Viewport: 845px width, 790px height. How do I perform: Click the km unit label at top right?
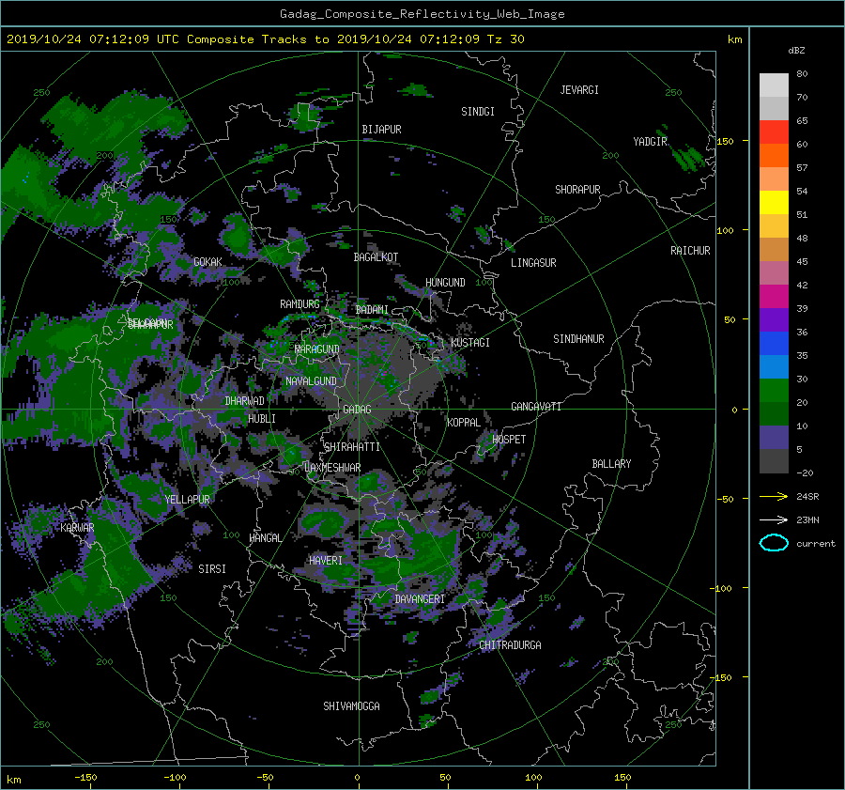734,39
